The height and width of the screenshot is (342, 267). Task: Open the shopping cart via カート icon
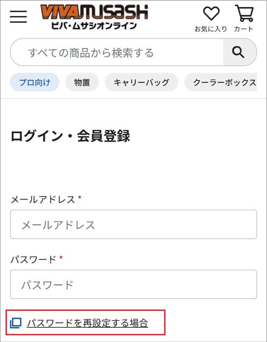[244, 13]
